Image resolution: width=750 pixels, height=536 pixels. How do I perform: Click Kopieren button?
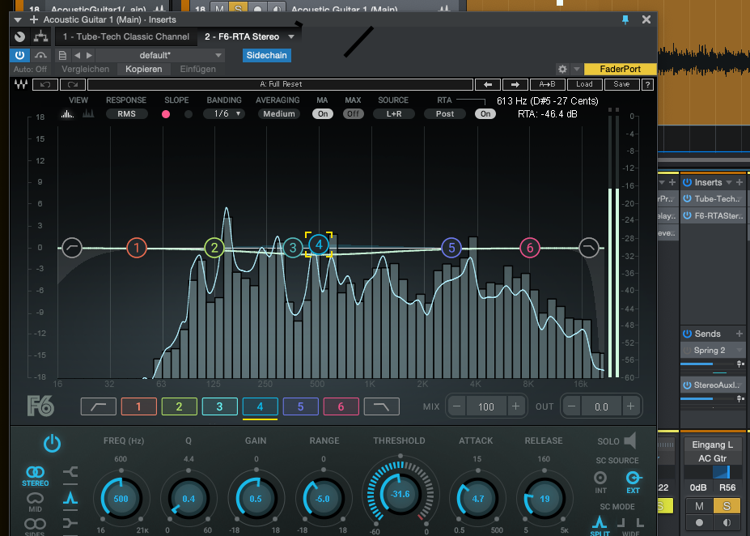(x=143, y=70)
